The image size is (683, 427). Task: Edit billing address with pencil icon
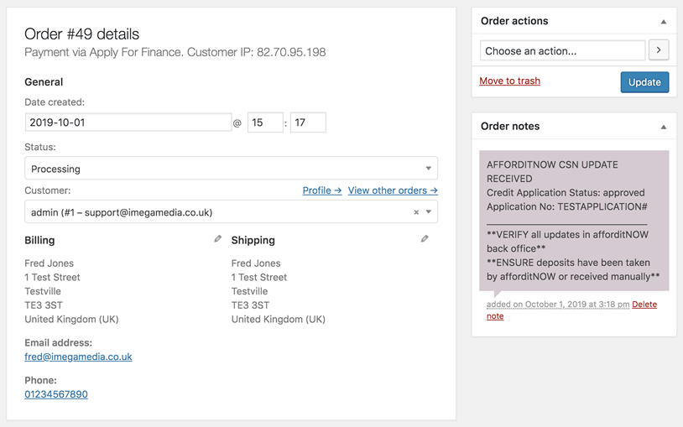coord(218,239)
